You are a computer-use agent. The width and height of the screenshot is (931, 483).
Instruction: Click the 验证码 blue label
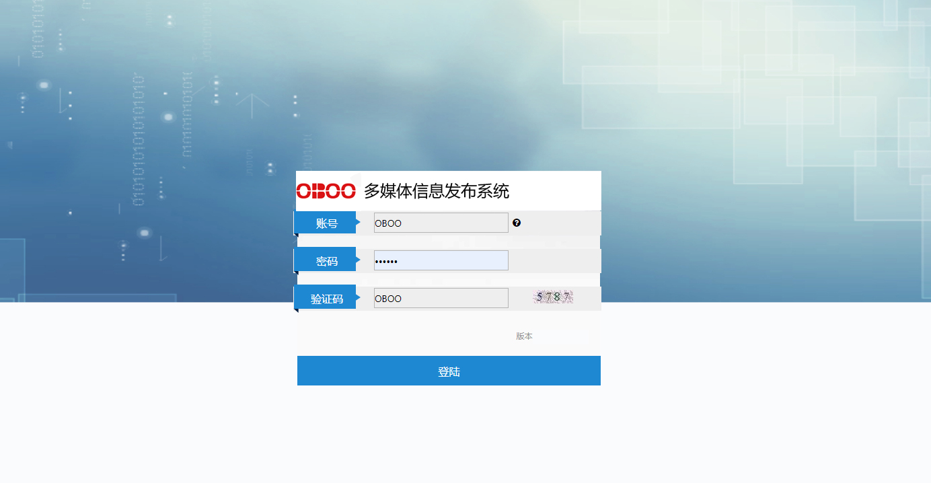tap(326, 298)
